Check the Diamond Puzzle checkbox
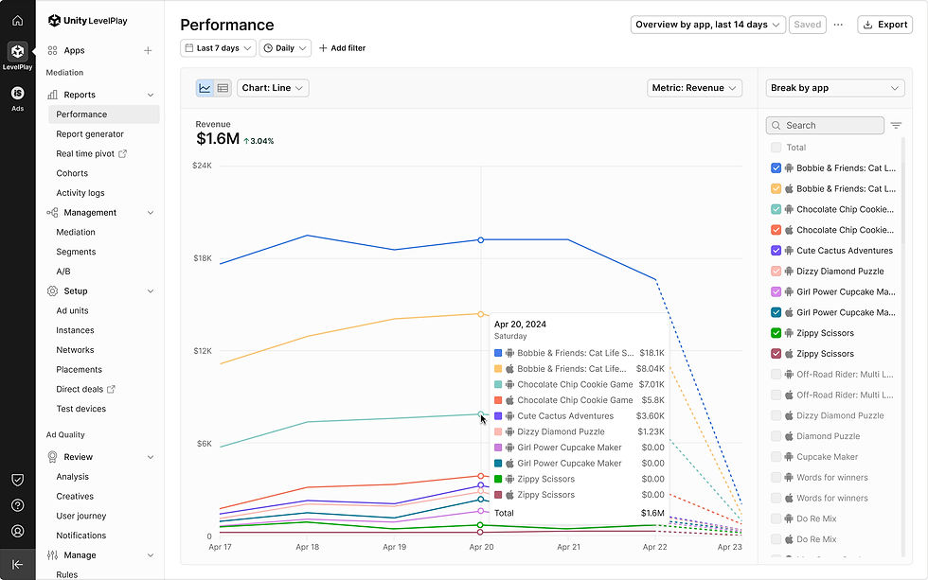Image resolution: width=928 pixels, height=580 pixels. point(776,436)
